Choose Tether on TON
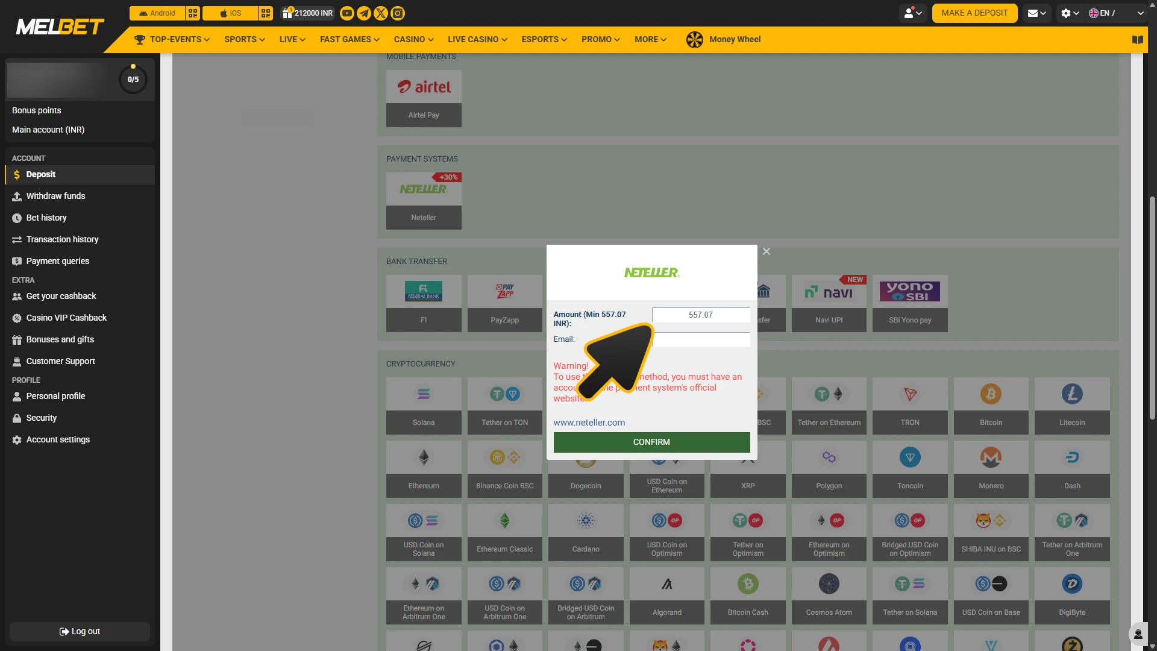Viewport: 1157px width, 651px height. tap(505, 406)
